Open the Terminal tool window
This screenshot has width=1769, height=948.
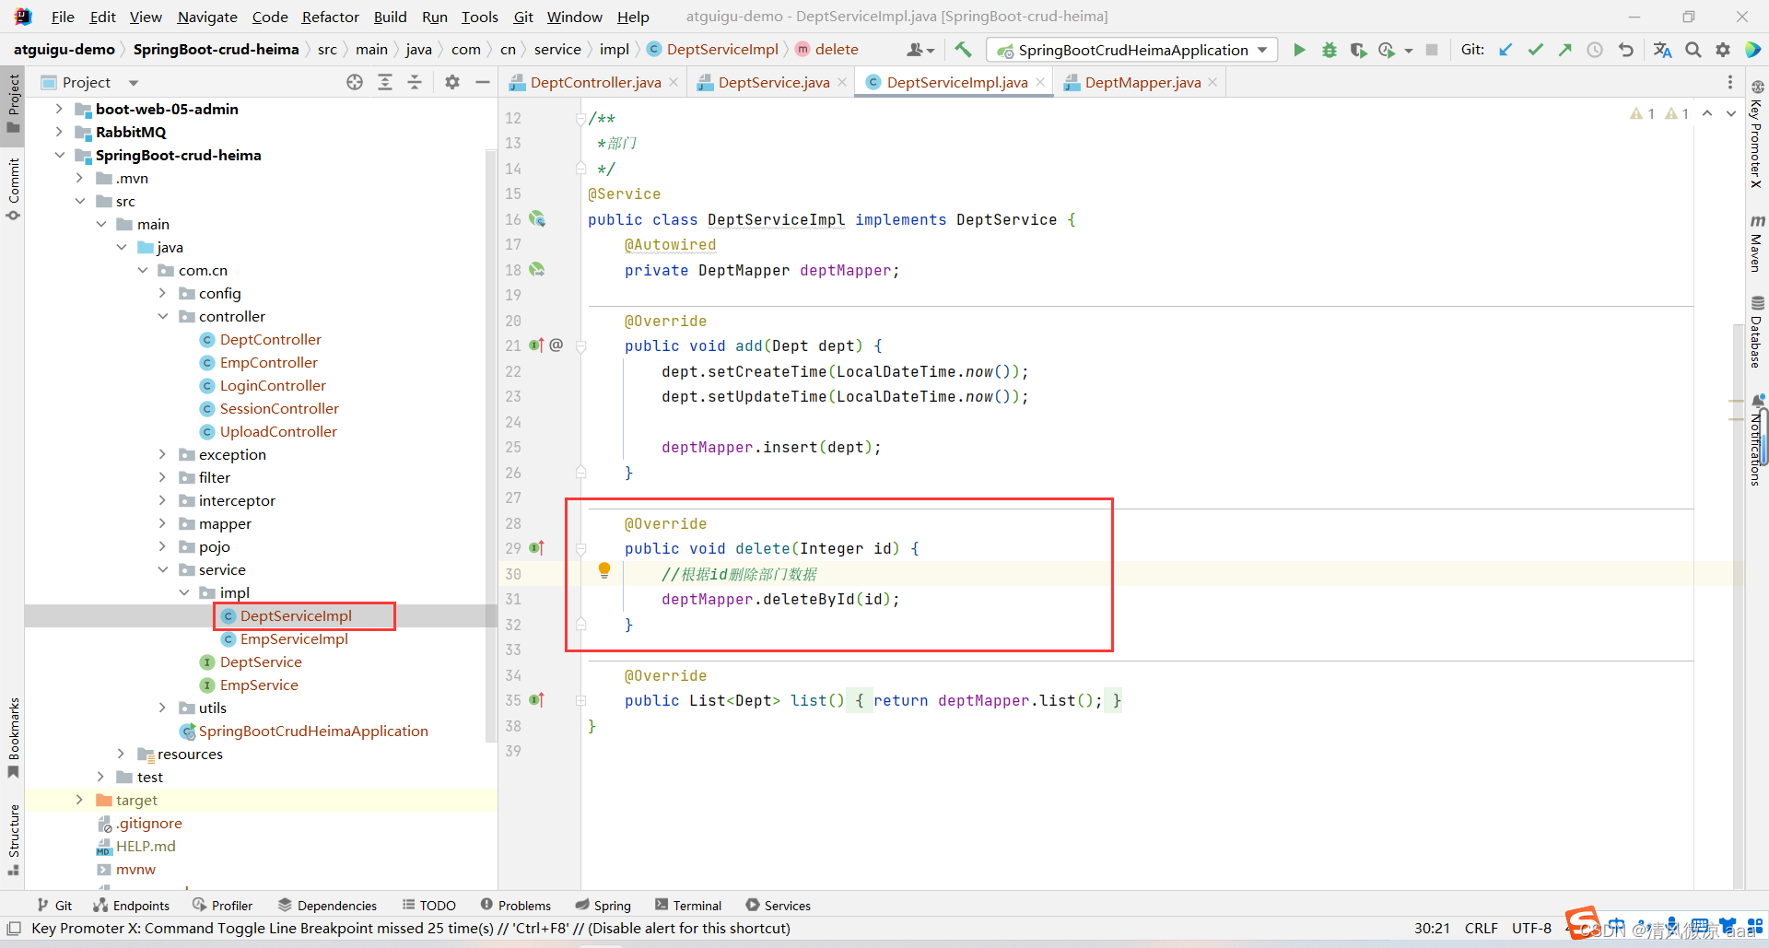(x=687, y=906)
